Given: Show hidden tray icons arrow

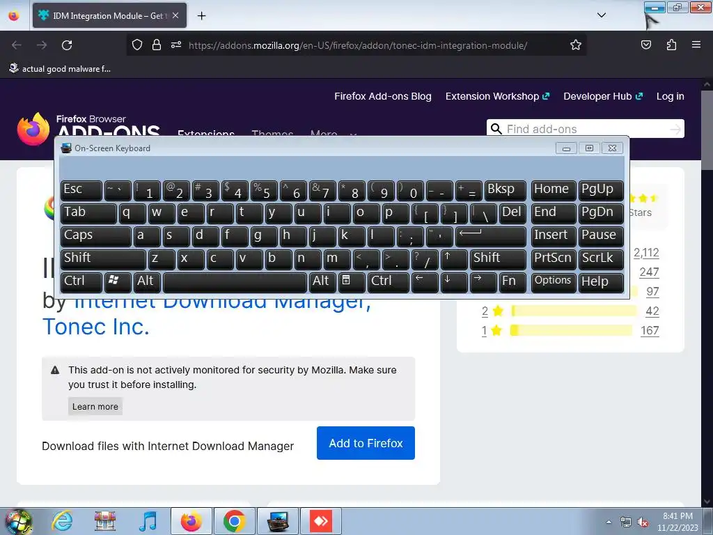Looking at the screenshot, I should 609,521.
